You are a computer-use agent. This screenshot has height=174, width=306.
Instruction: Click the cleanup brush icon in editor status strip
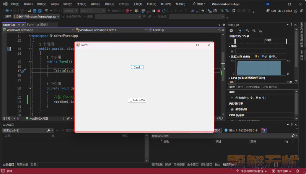point(68,119)
